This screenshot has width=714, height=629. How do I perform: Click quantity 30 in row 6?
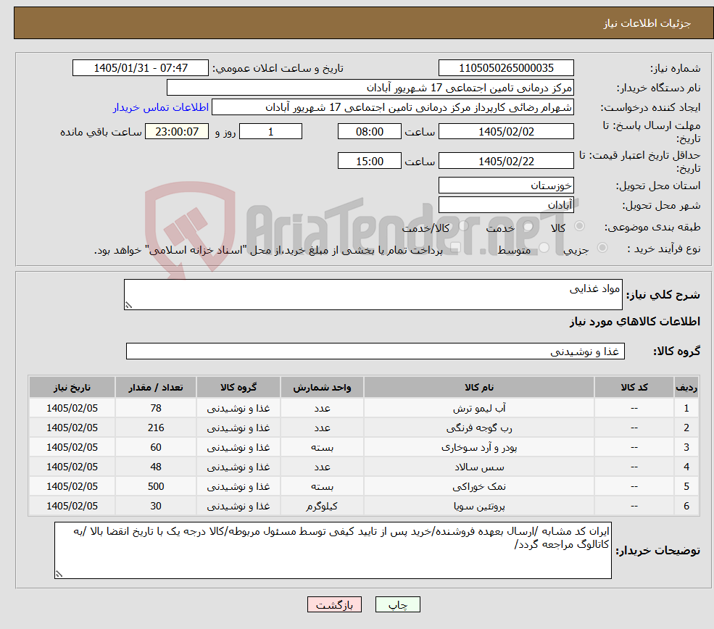156,506
